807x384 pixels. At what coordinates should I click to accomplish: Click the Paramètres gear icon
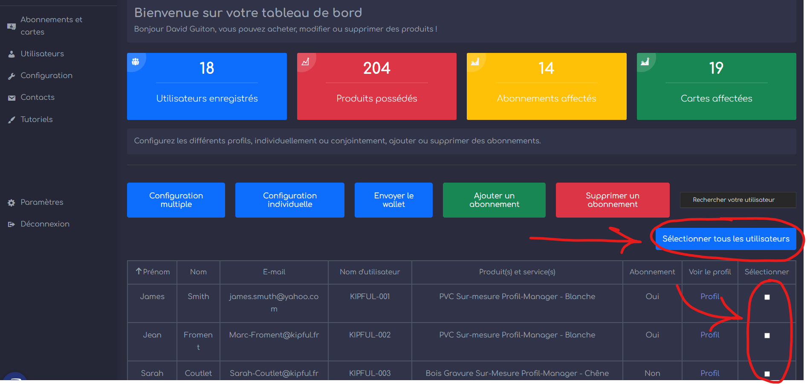click(x=12, y=203)
